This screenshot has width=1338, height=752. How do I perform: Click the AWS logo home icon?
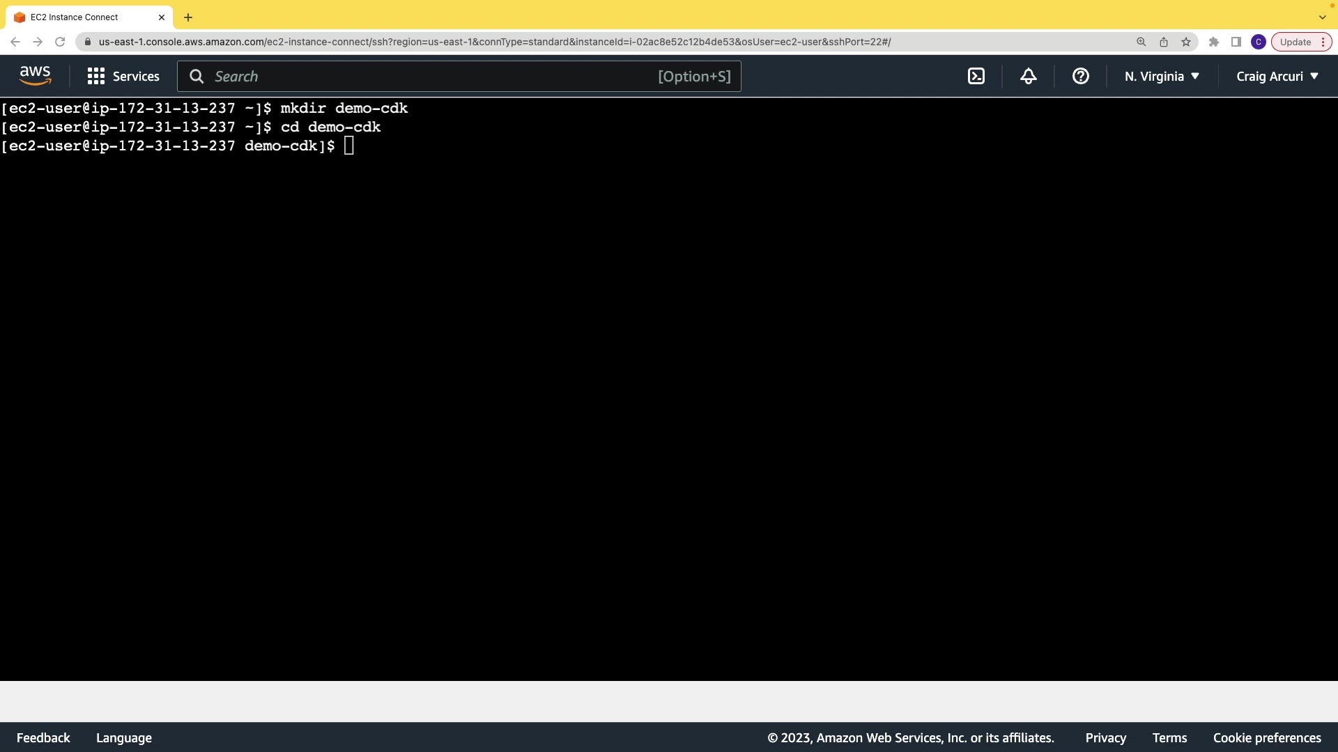36,76
